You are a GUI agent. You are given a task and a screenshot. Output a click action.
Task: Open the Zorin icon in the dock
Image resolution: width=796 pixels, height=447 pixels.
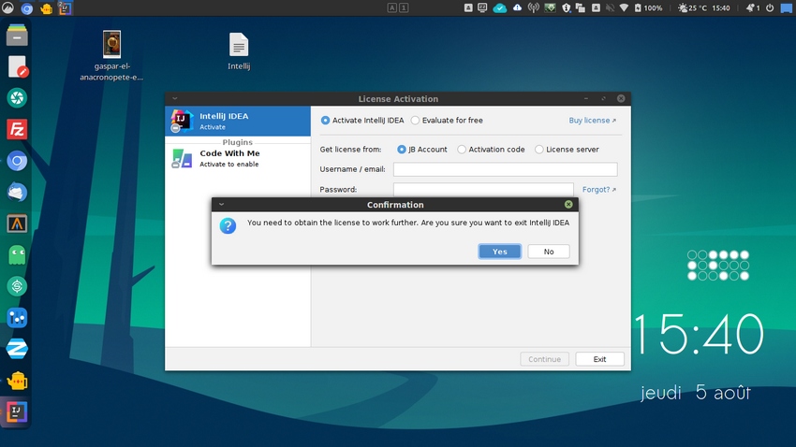pos(17,348)
